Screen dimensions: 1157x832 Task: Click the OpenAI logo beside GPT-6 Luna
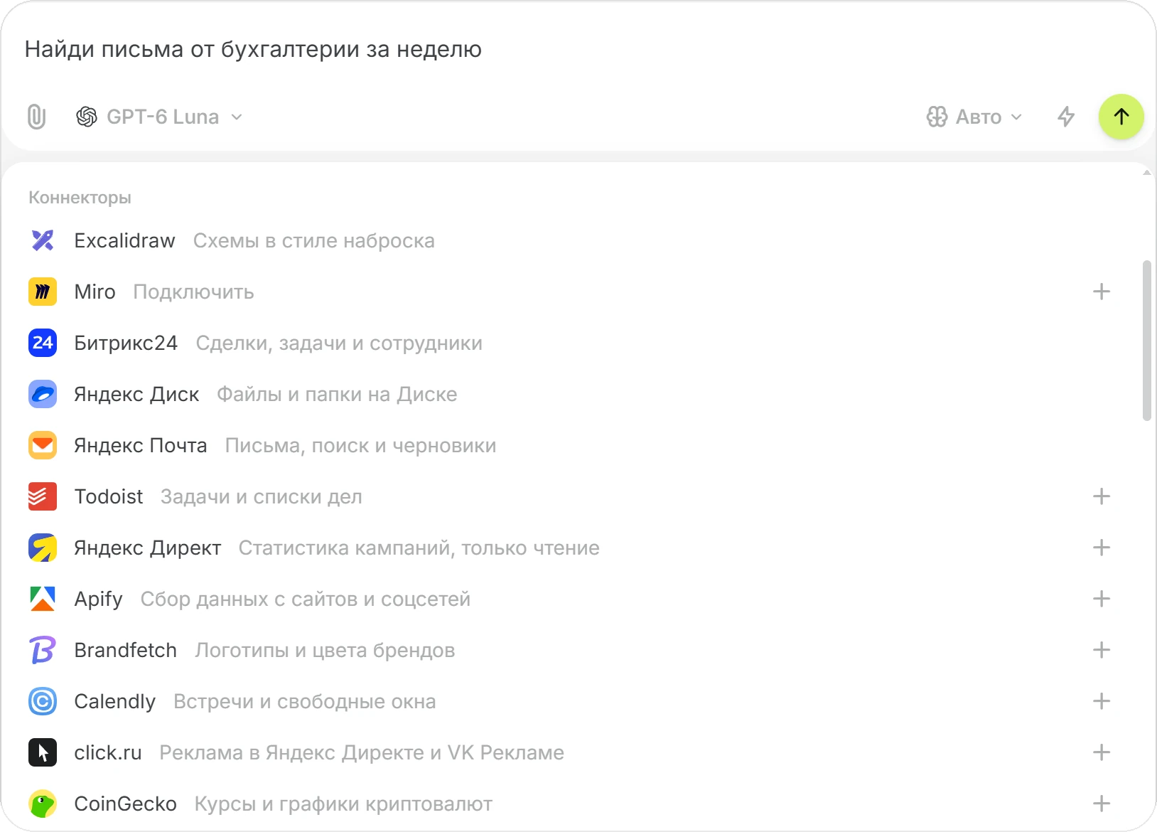tap(87, 117)
